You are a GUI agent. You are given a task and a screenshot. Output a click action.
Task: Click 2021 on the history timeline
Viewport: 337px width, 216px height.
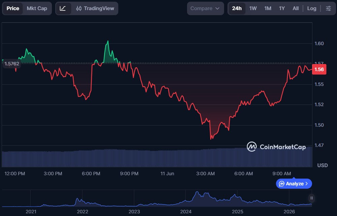(31, 212)
